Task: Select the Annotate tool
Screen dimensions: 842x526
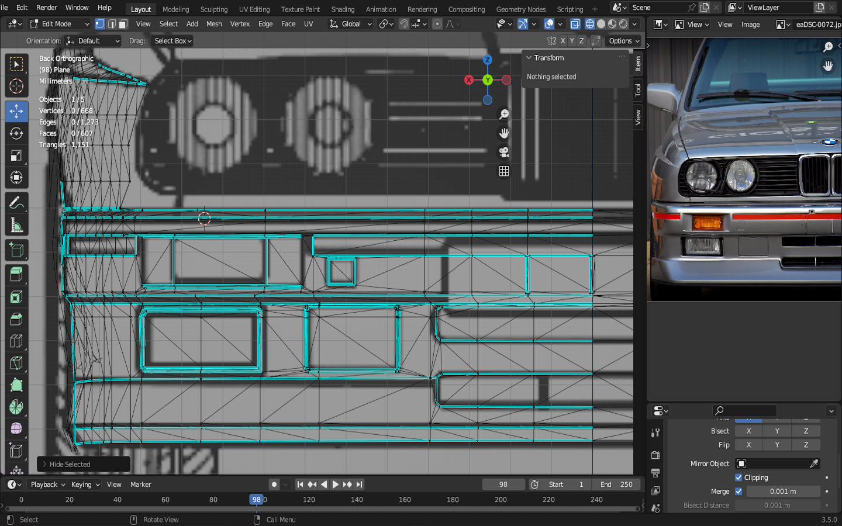Action: pos(16,203)
